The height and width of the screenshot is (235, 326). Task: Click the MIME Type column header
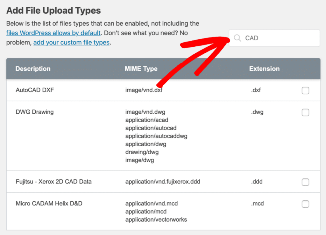pos(141,69)
